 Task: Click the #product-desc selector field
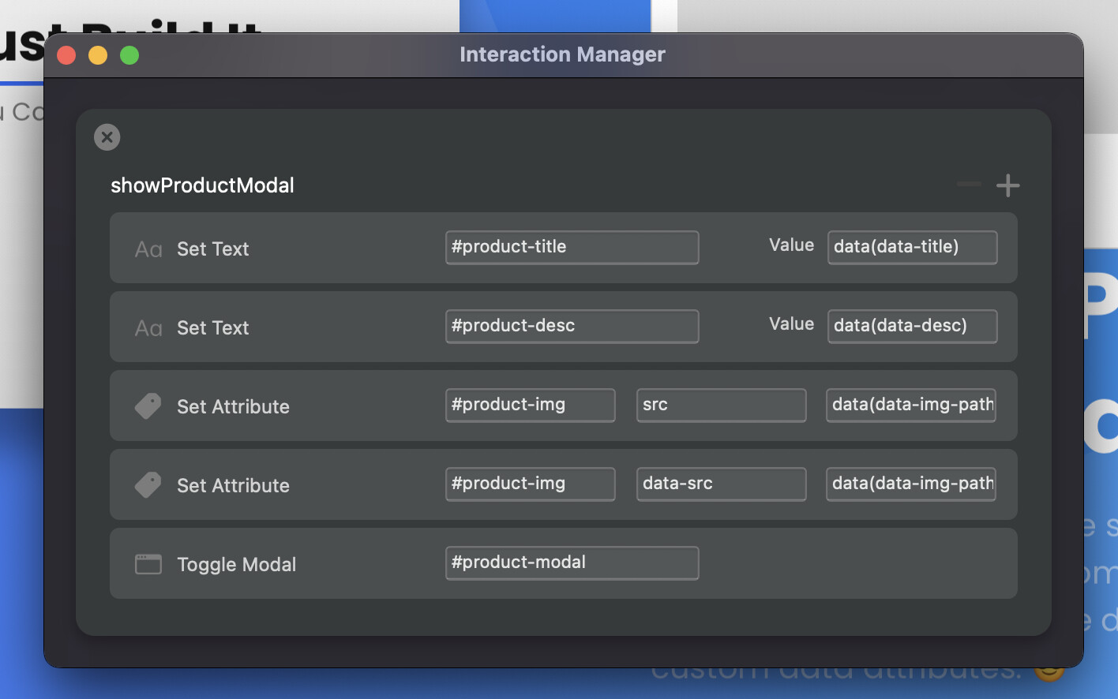tap(572, 326)
